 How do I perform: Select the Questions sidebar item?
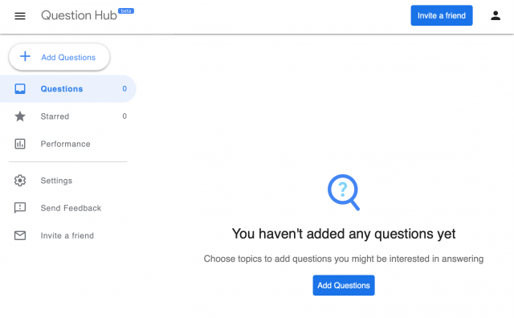(68, 88)
